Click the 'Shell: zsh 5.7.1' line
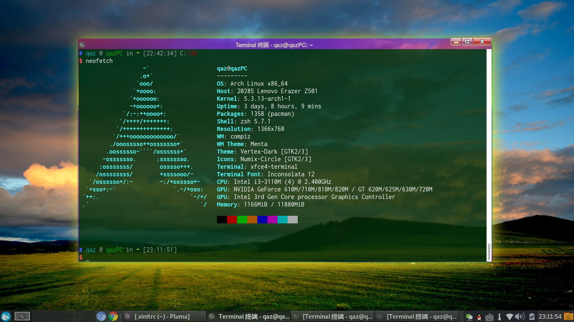The height and width of the screenshot is (322, 574). (244, 121)
